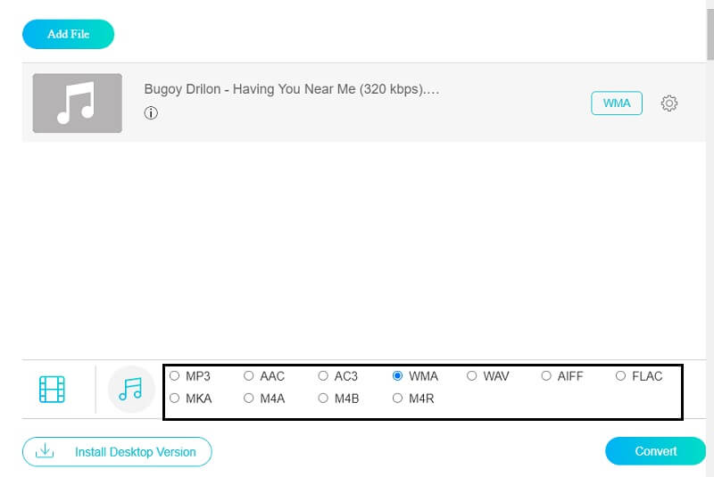Click the file info icon

pyautogui.click(x=151, y=113)
